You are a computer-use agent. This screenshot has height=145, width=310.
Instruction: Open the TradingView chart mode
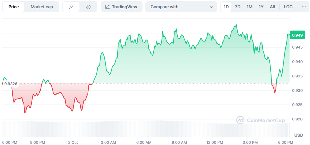click(x=121, y=7)
